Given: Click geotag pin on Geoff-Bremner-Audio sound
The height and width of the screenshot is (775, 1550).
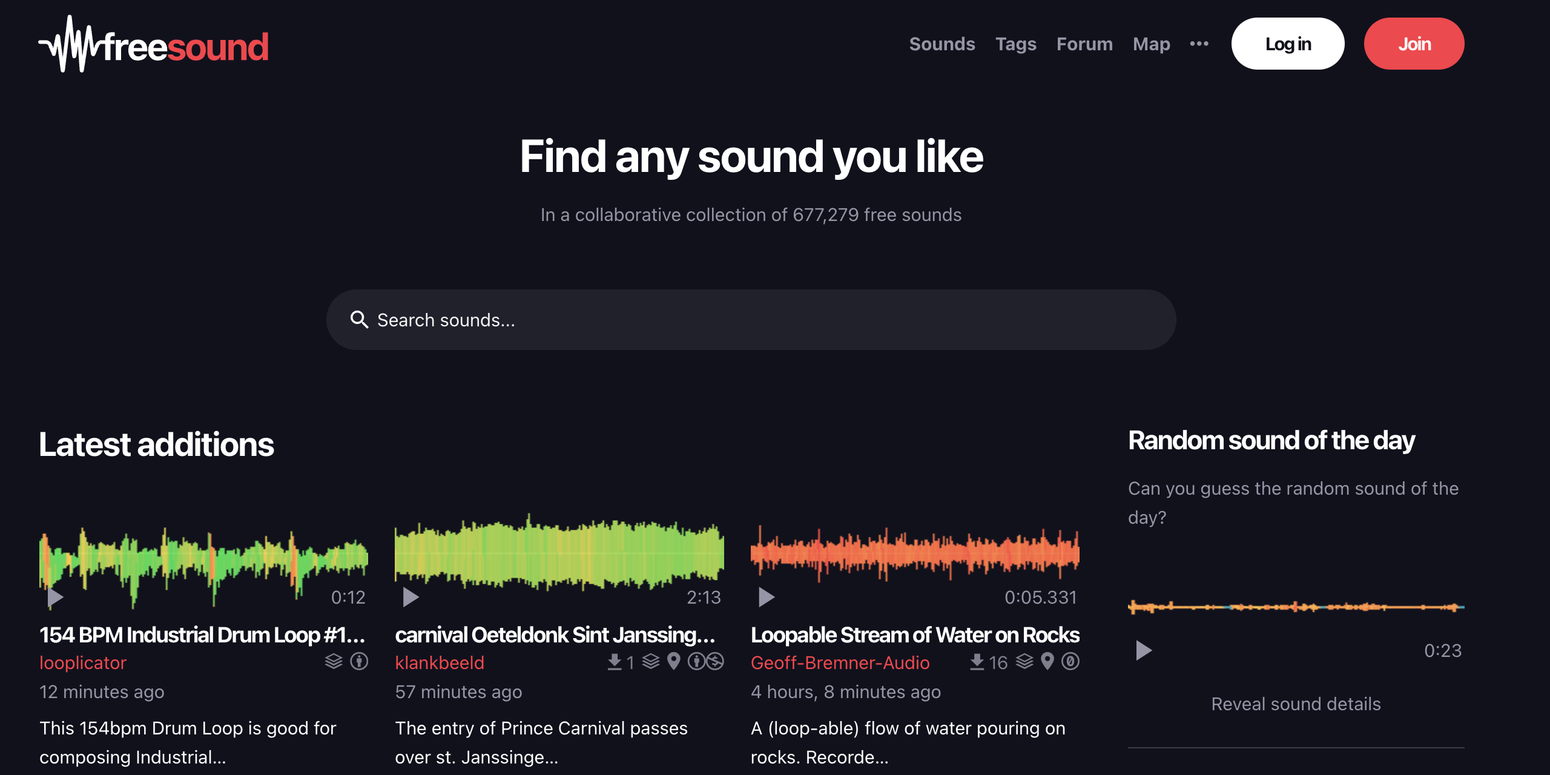Looking at the screenshot, I should (x=1047, y=661).
